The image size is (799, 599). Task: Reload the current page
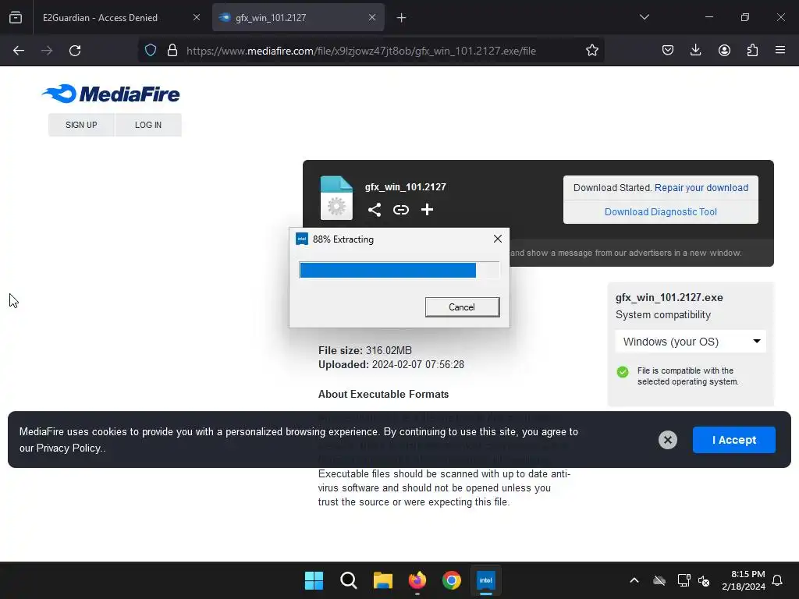pos(75,51)
